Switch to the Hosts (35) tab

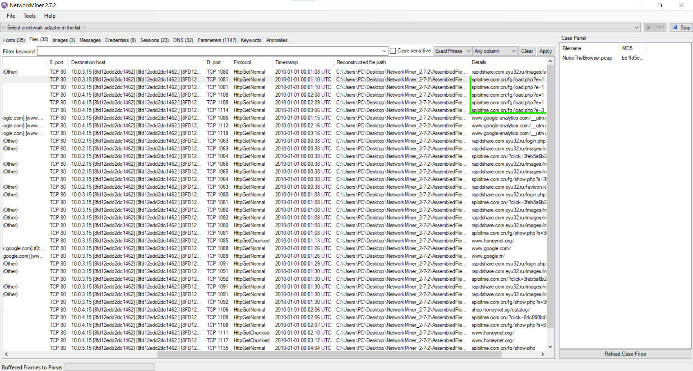tap(14, 40)
